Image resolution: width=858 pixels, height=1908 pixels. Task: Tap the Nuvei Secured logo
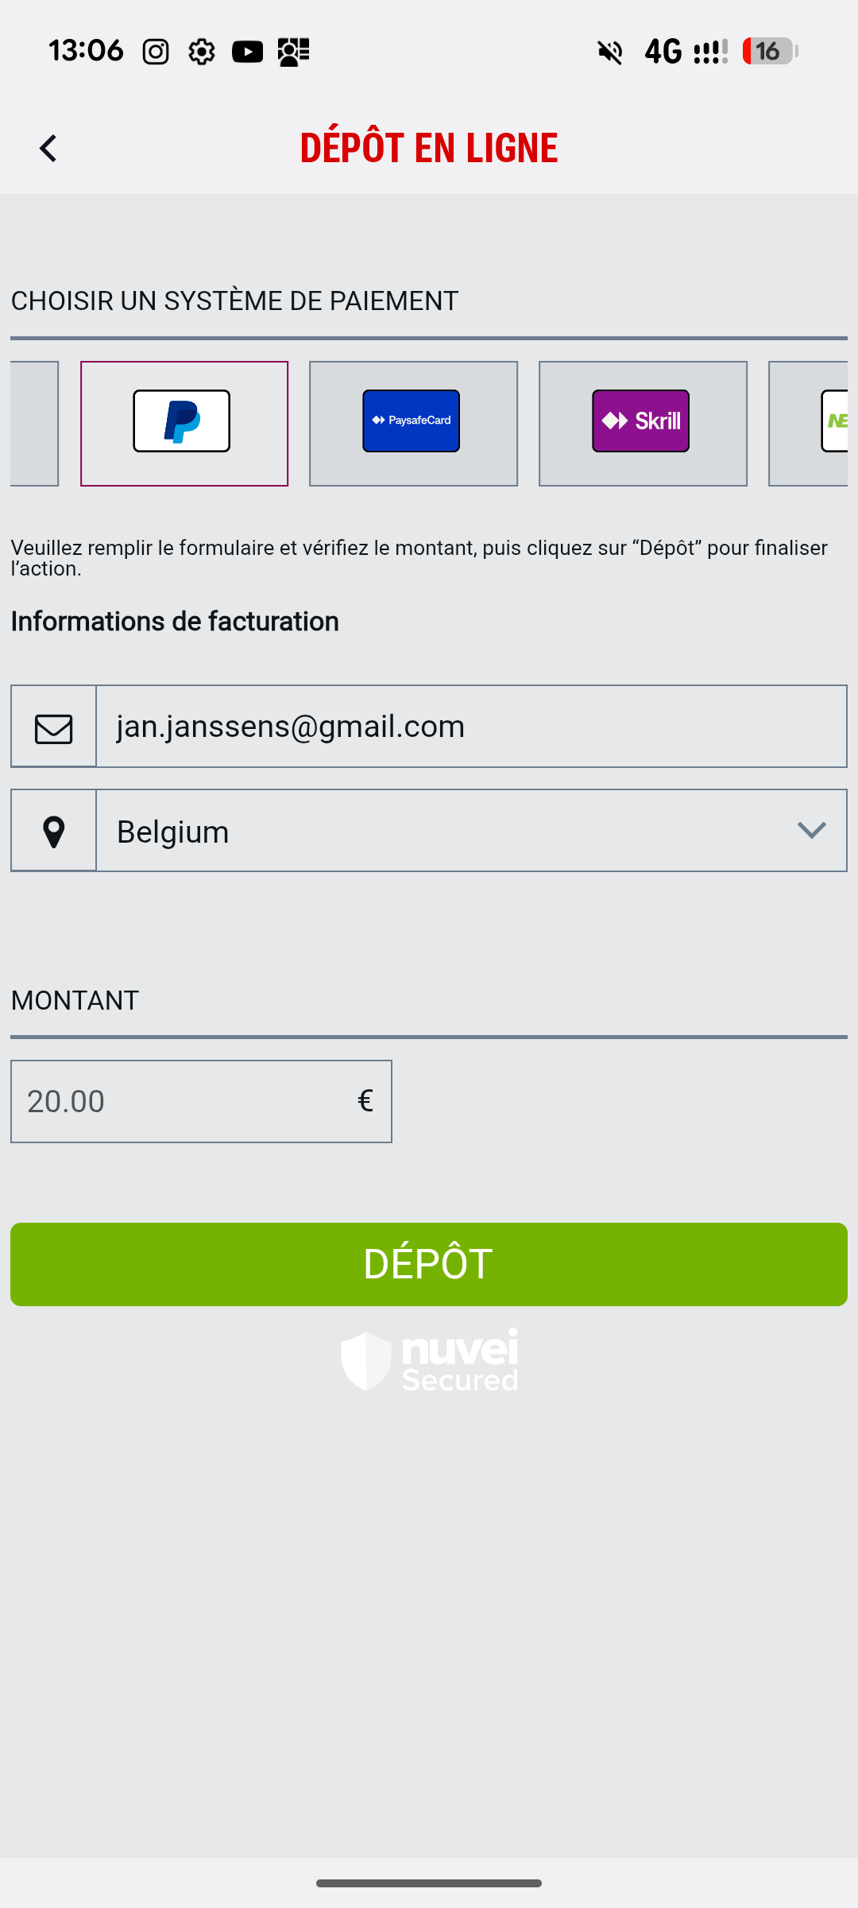[429, 1360]
